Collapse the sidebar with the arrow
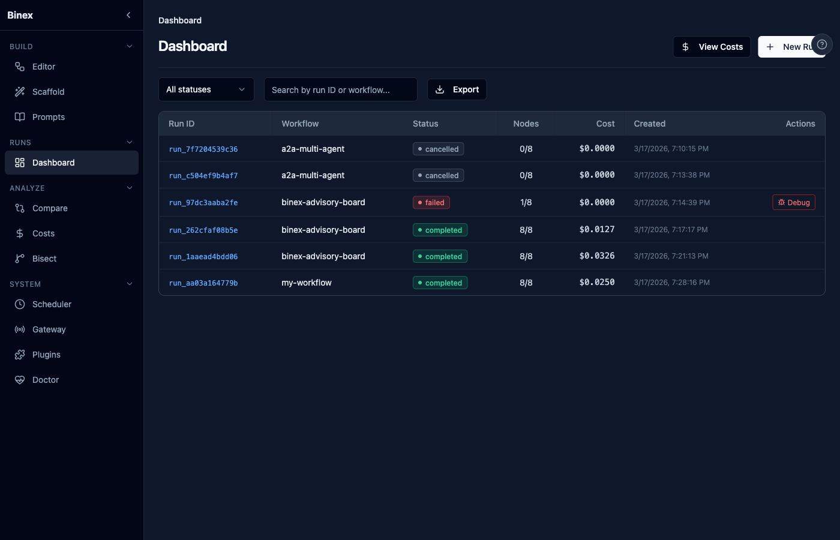 pos(128,15)
